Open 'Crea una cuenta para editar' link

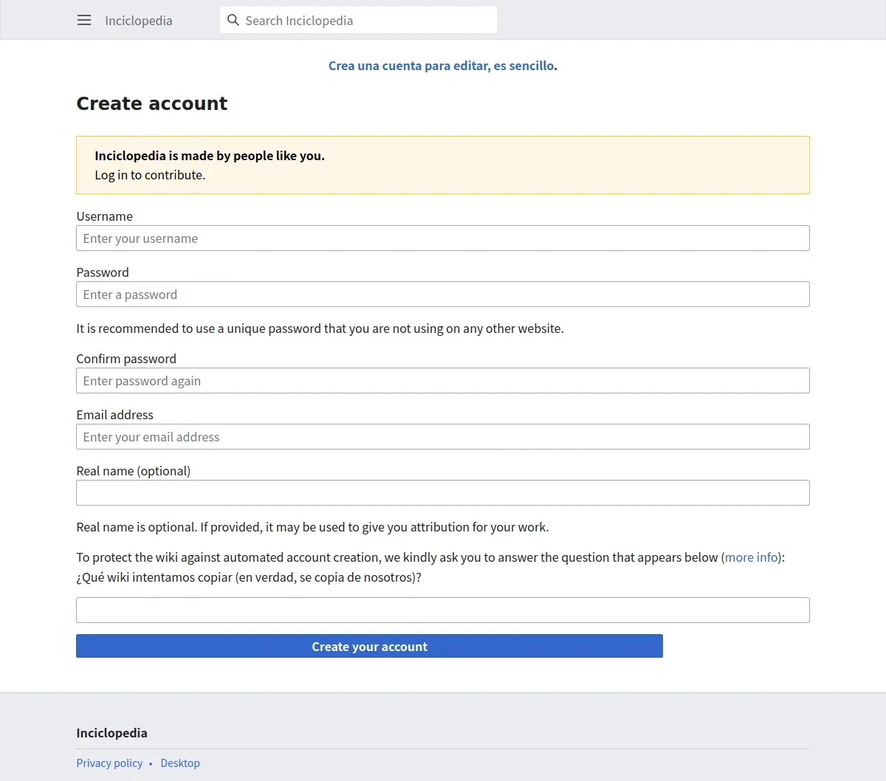pos(441,66)
